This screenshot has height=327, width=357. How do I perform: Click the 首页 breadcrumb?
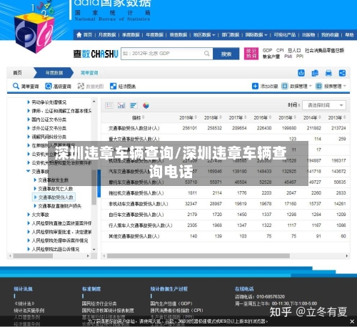[17, 73]
